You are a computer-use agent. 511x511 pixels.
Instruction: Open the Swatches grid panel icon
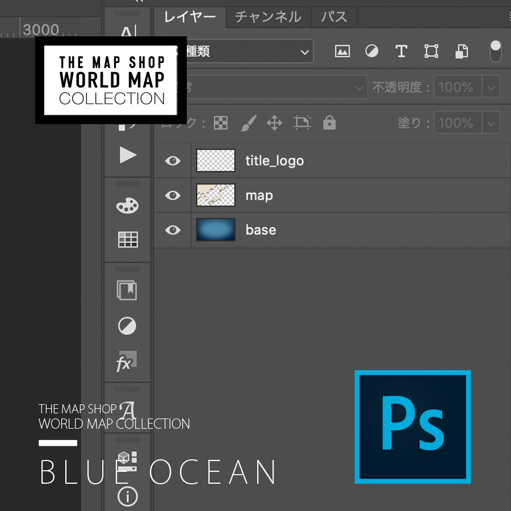pyautogui.click(x=127, y=240)
